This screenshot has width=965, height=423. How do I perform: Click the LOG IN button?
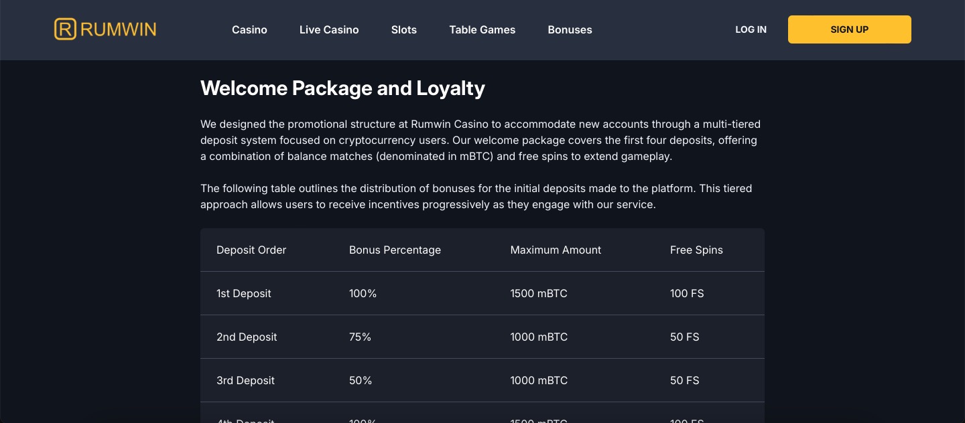coord(751,29)
